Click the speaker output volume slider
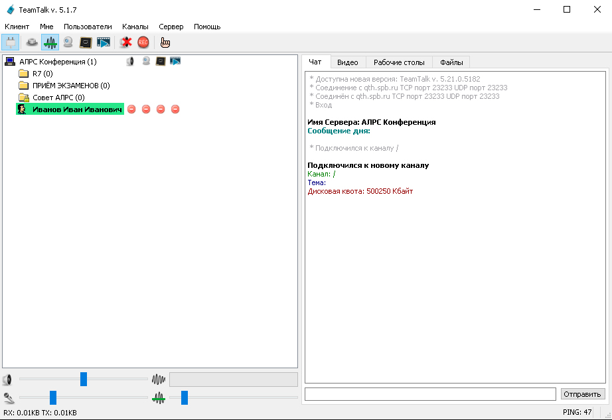Image resolution: width=612 pixels, height=420 pixels. click(84, 380)
